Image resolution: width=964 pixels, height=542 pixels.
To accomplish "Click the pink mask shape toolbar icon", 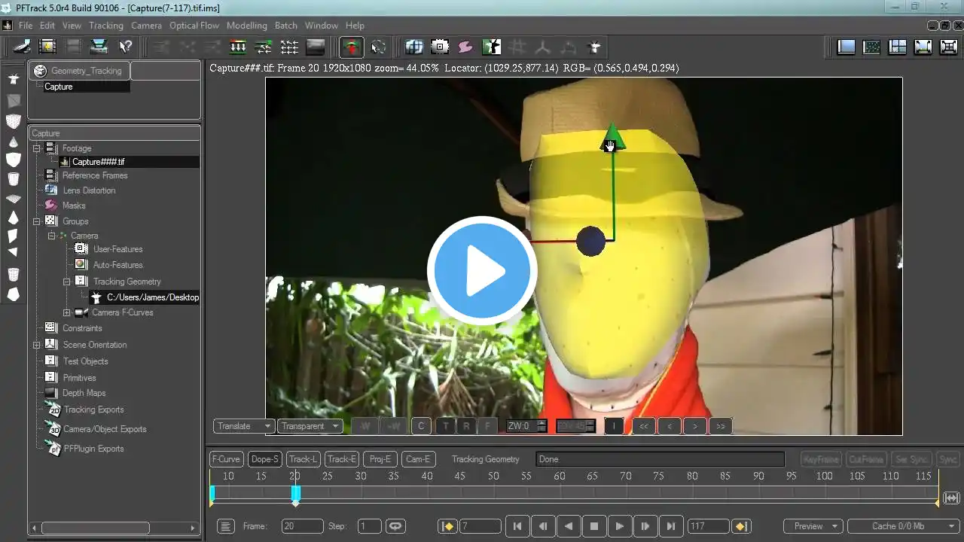I will pos(465,47).
